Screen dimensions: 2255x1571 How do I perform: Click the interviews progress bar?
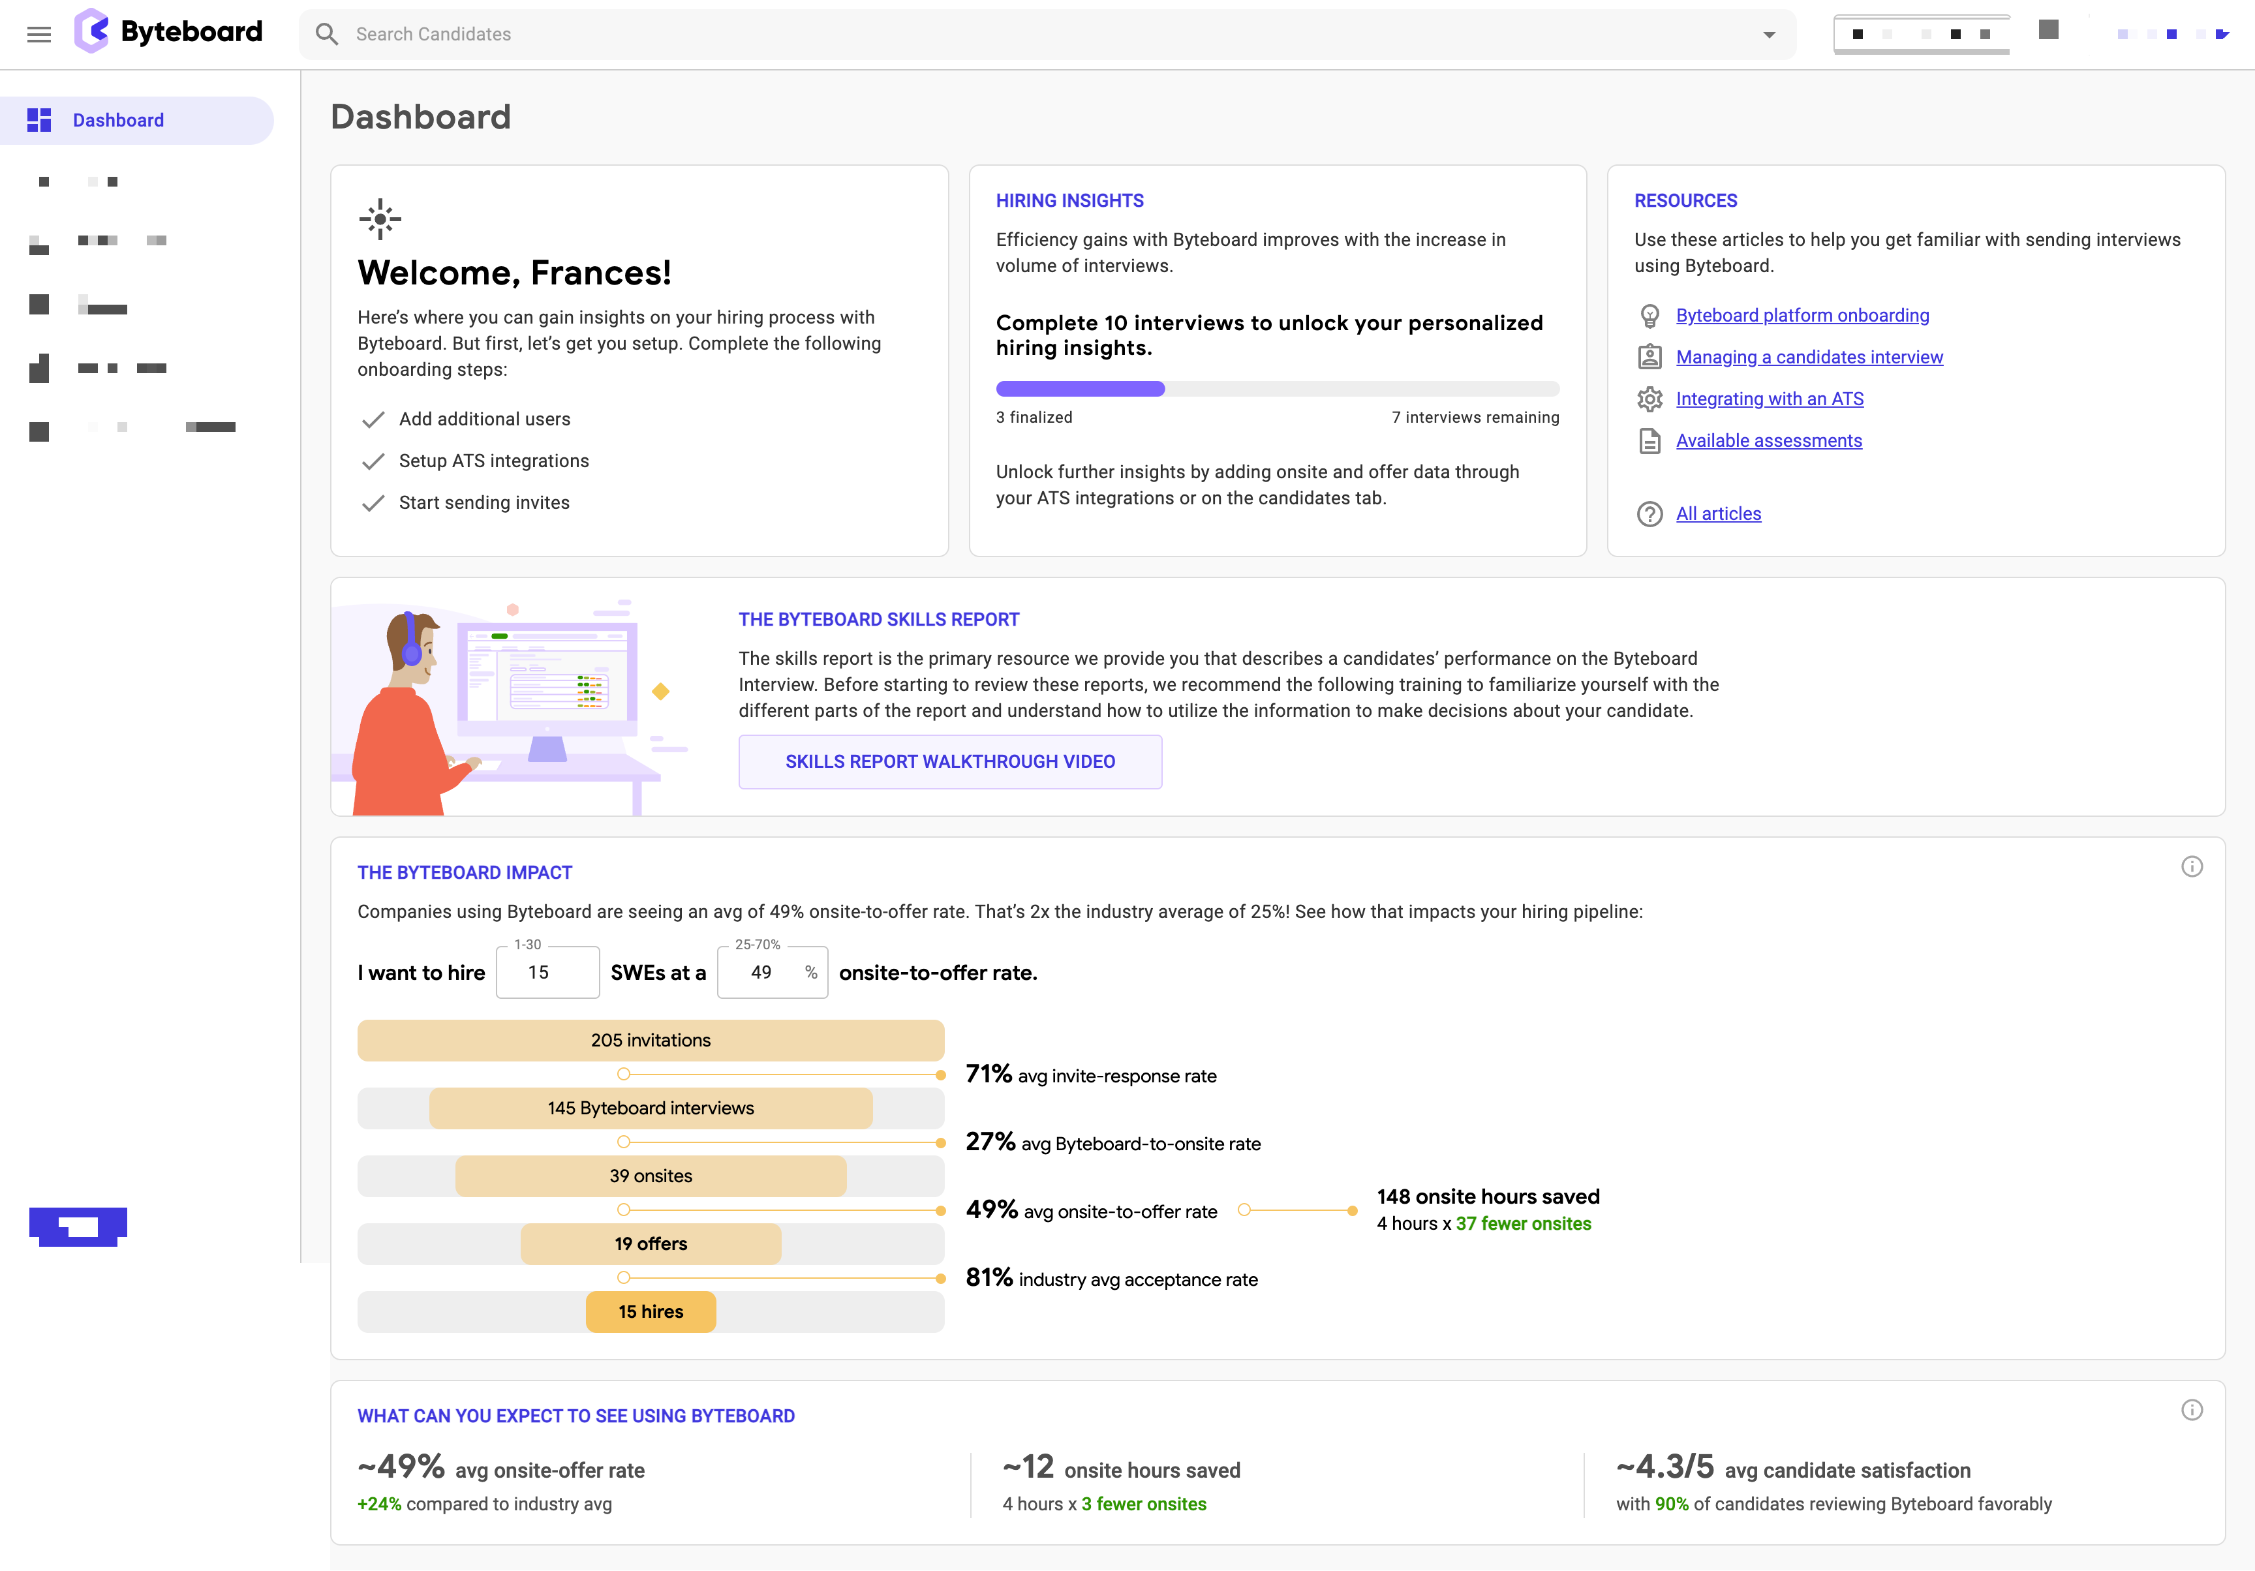(x=1277, y=389)
